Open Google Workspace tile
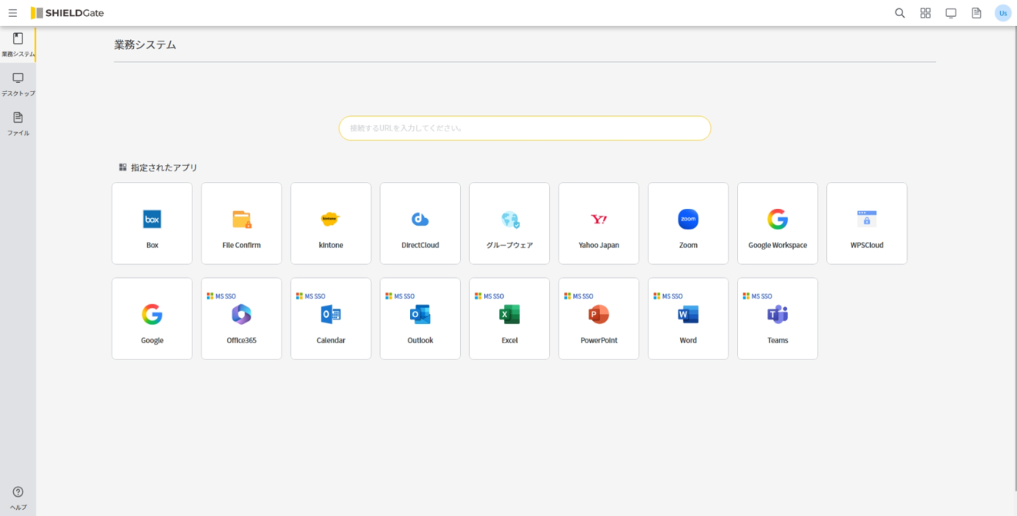This screenshot has width=1017, height=516. [x=778, y=223]
